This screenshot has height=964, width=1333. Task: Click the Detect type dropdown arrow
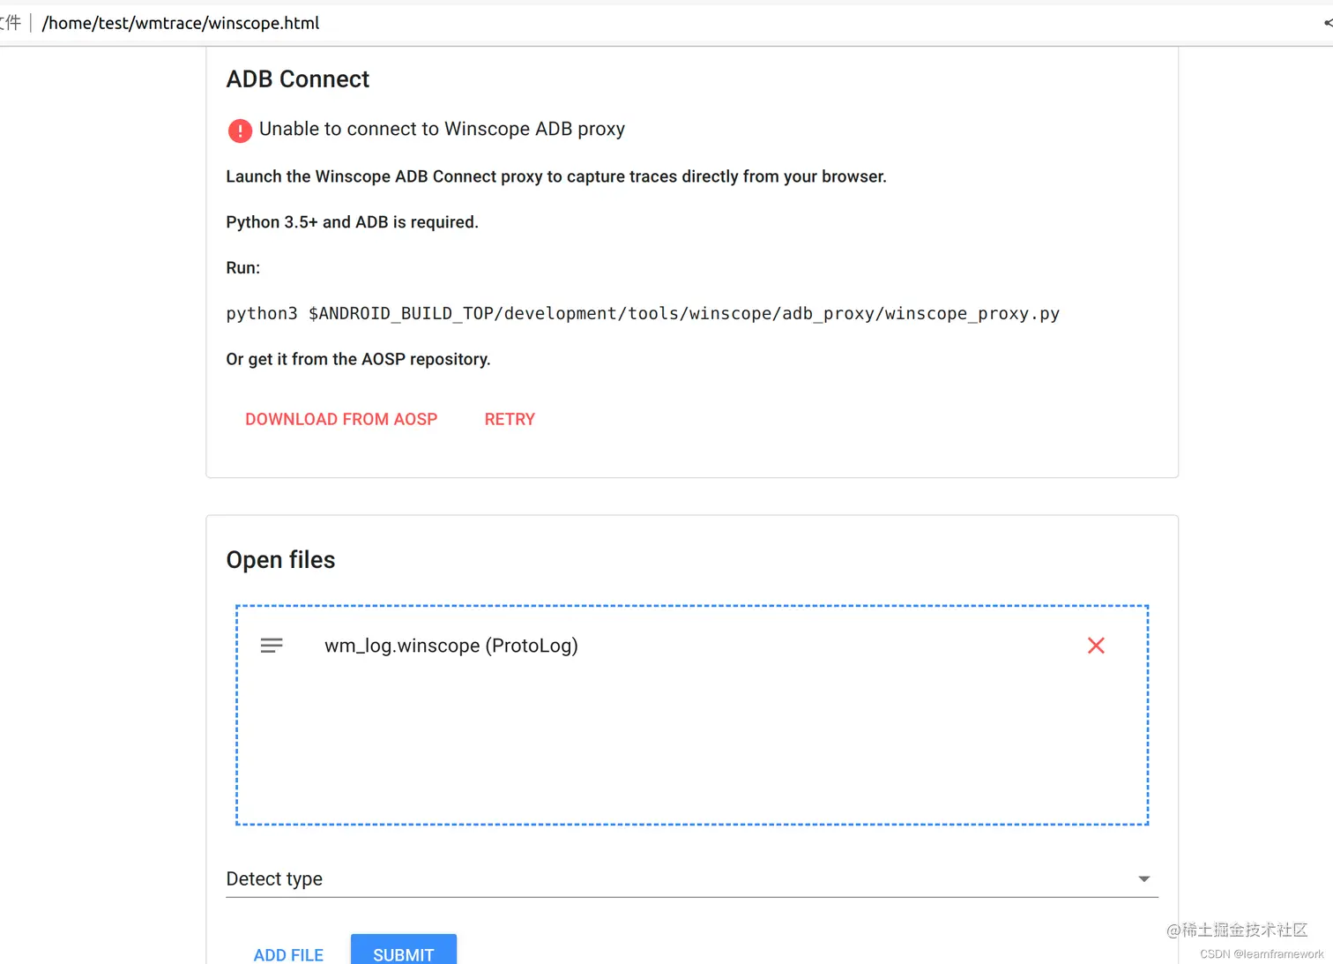(x=1143, y=879)
